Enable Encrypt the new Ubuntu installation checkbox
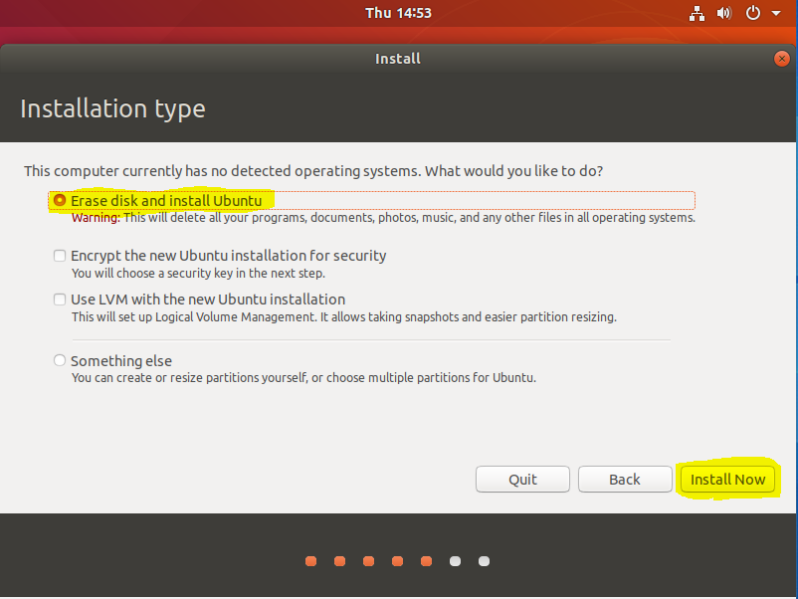The image size is (798, 599). (x=60, y=256)
